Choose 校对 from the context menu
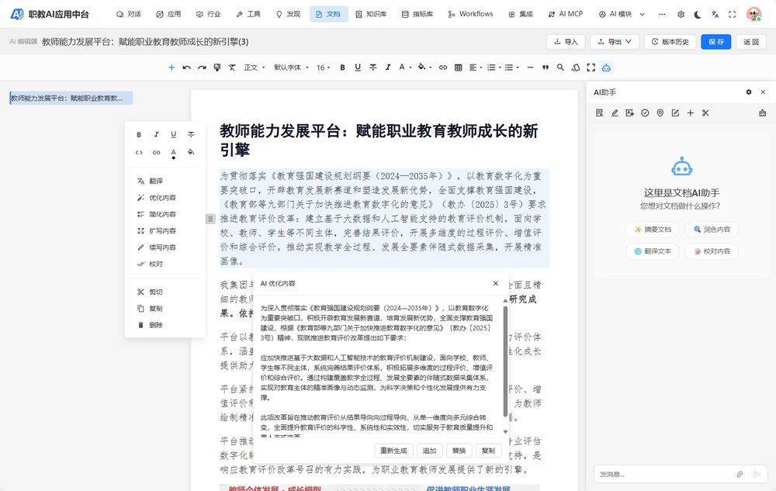 pos(165,264)
